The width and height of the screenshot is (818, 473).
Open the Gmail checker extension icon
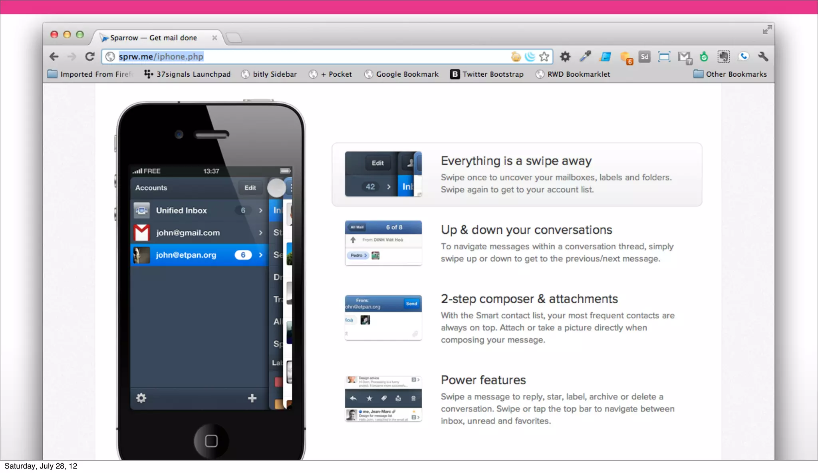coord(685,57)
